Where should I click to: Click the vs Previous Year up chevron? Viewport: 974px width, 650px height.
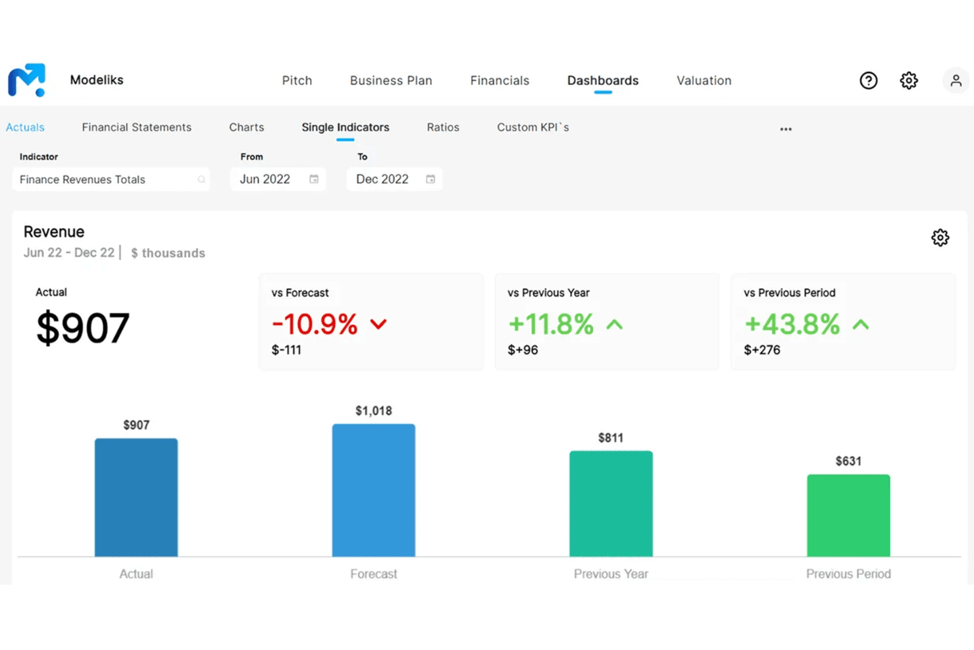(615, 324)
